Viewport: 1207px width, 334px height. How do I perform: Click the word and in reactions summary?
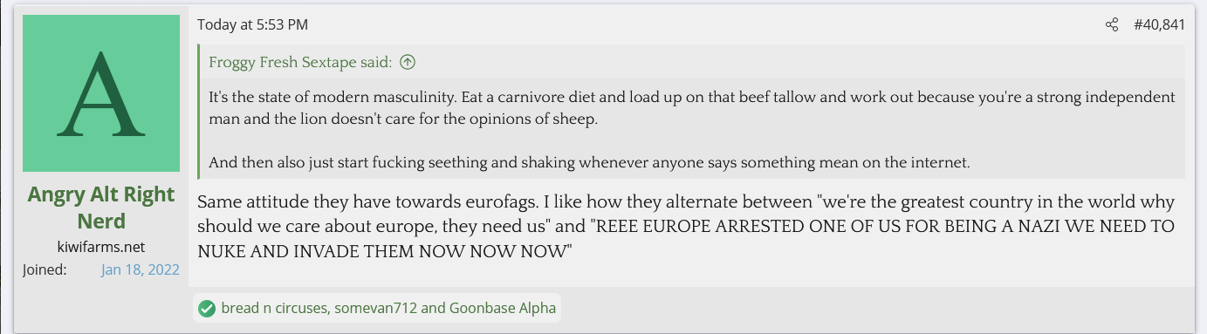click(x=433, y=308)
